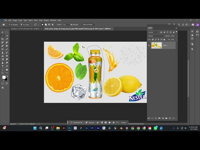Click the Invert selection icon in contextual bar
Image resolution: width=200 pixels, height=150 pixels.
coord(102,122)
